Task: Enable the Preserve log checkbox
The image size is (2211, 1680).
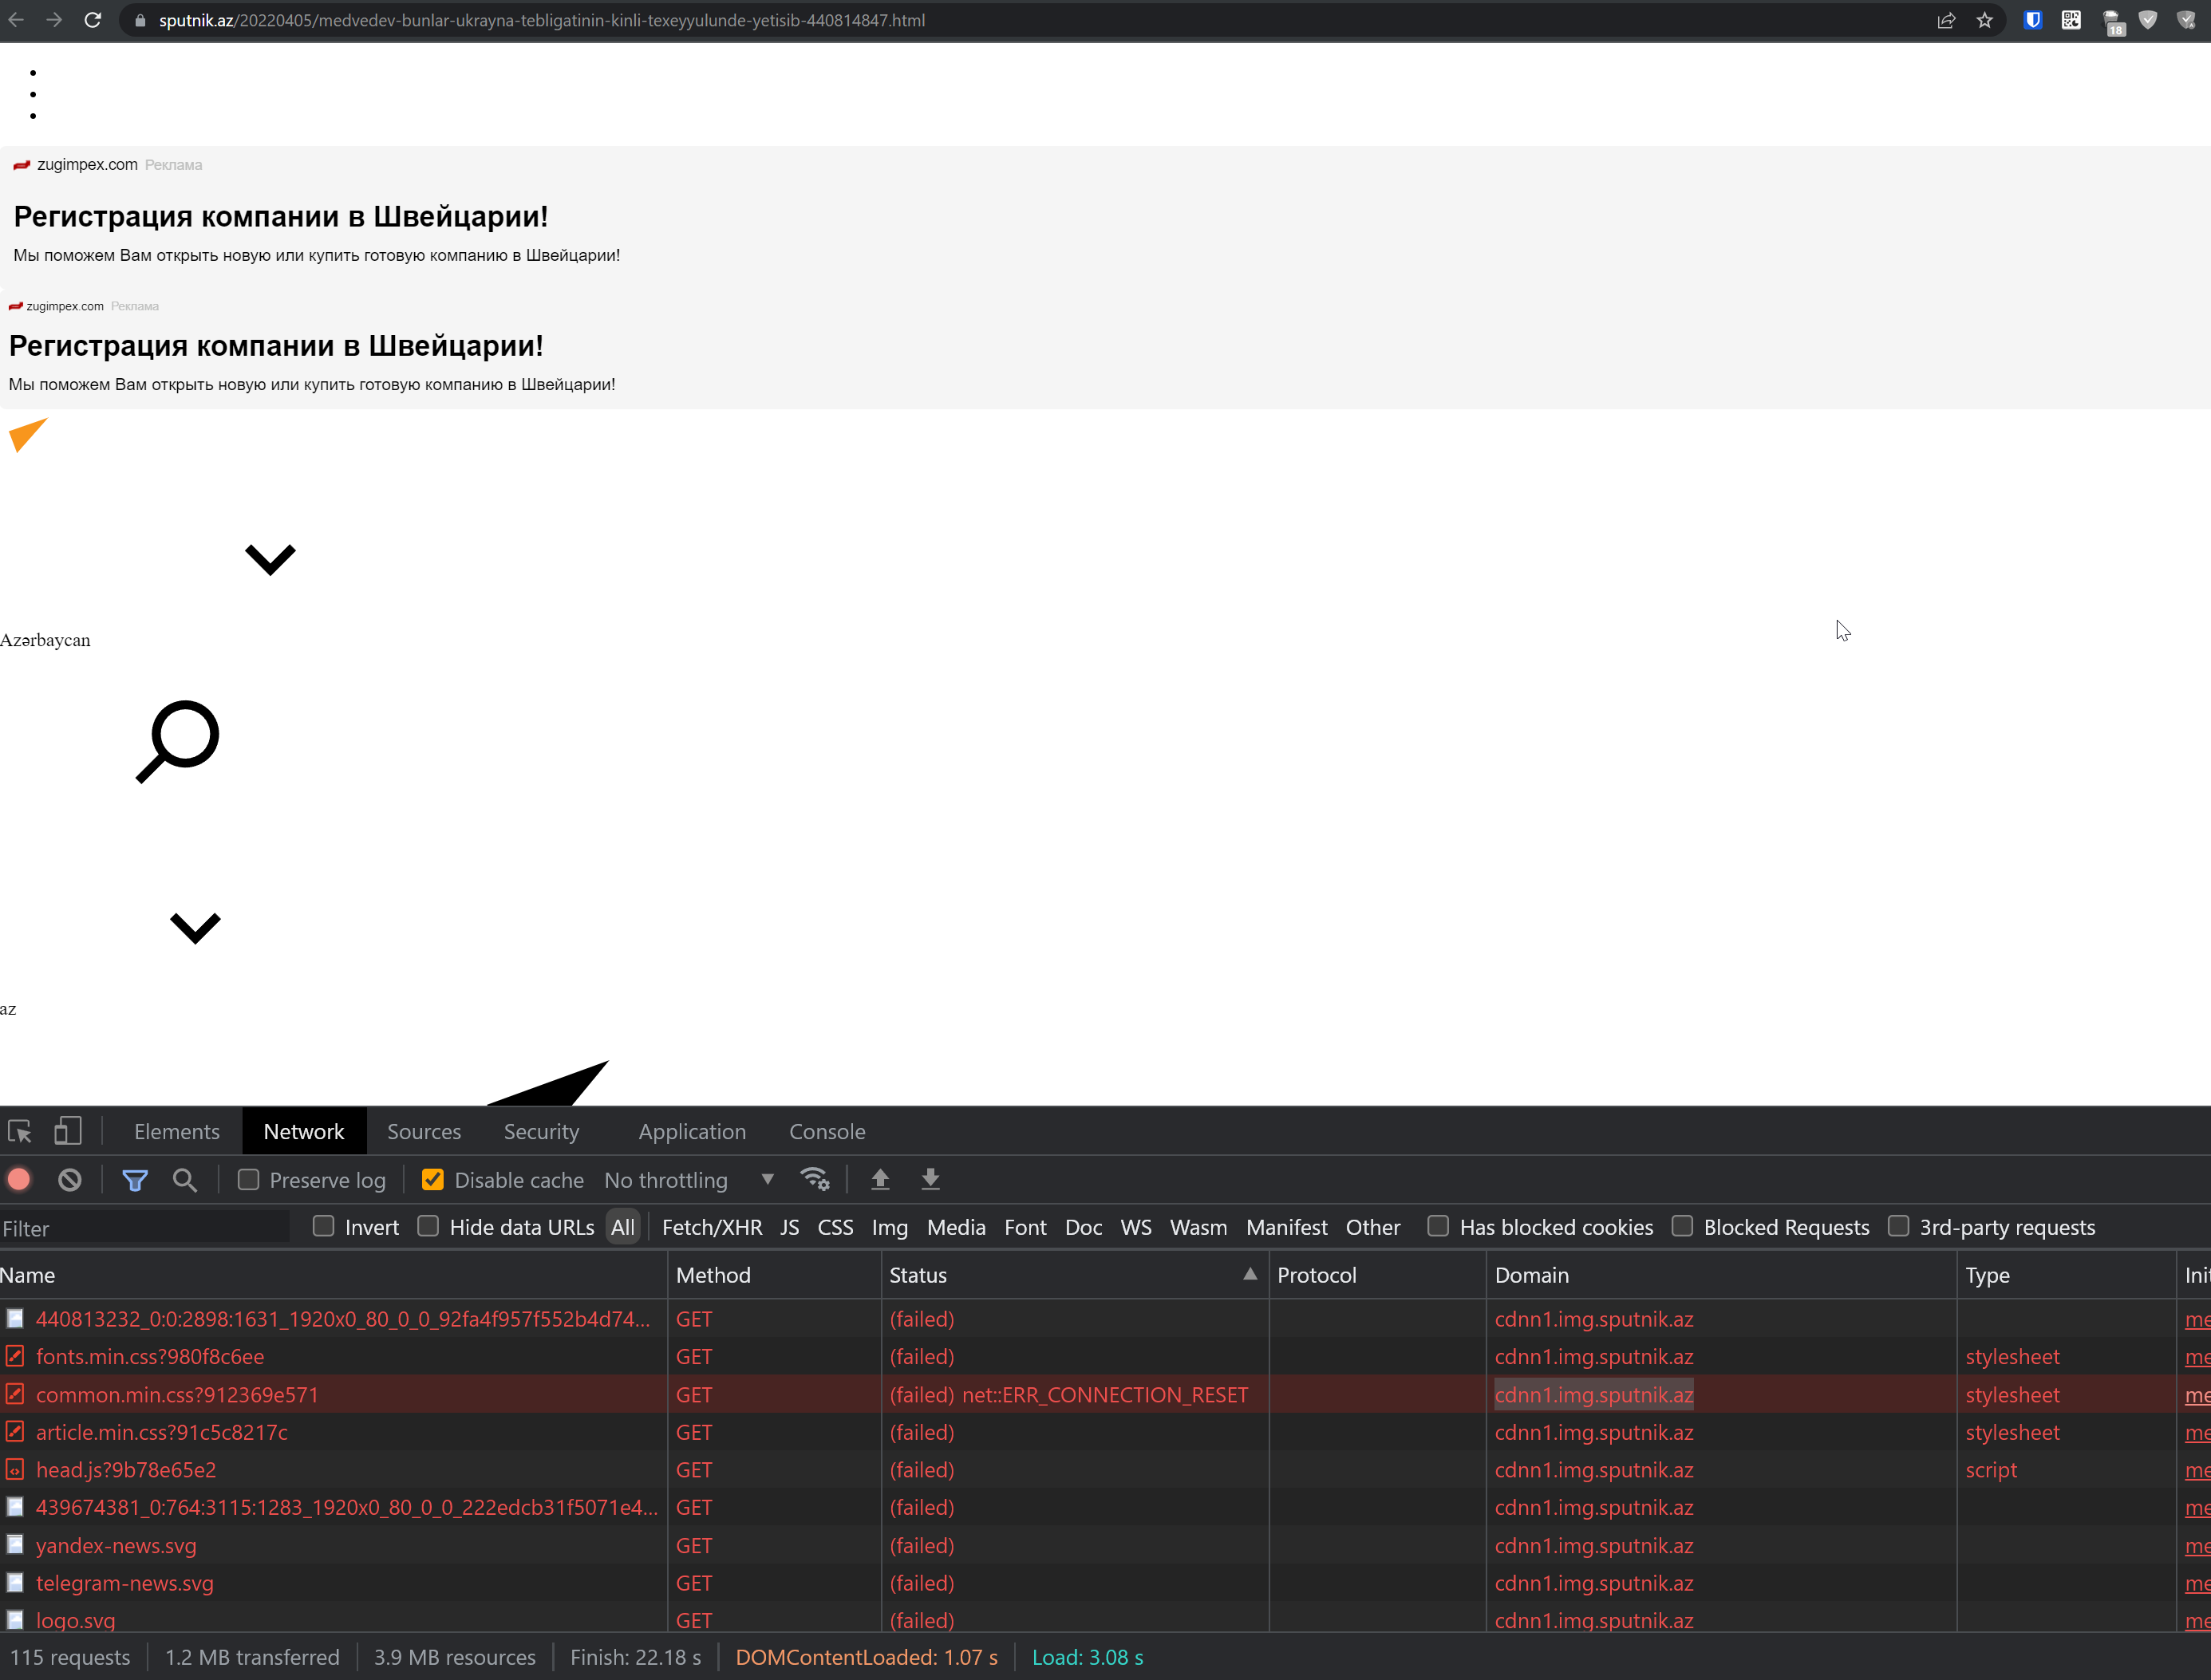Action: click(249, 1180)
